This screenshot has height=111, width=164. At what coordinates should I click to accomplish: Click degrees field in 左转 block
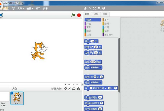[x=96, y=53]
